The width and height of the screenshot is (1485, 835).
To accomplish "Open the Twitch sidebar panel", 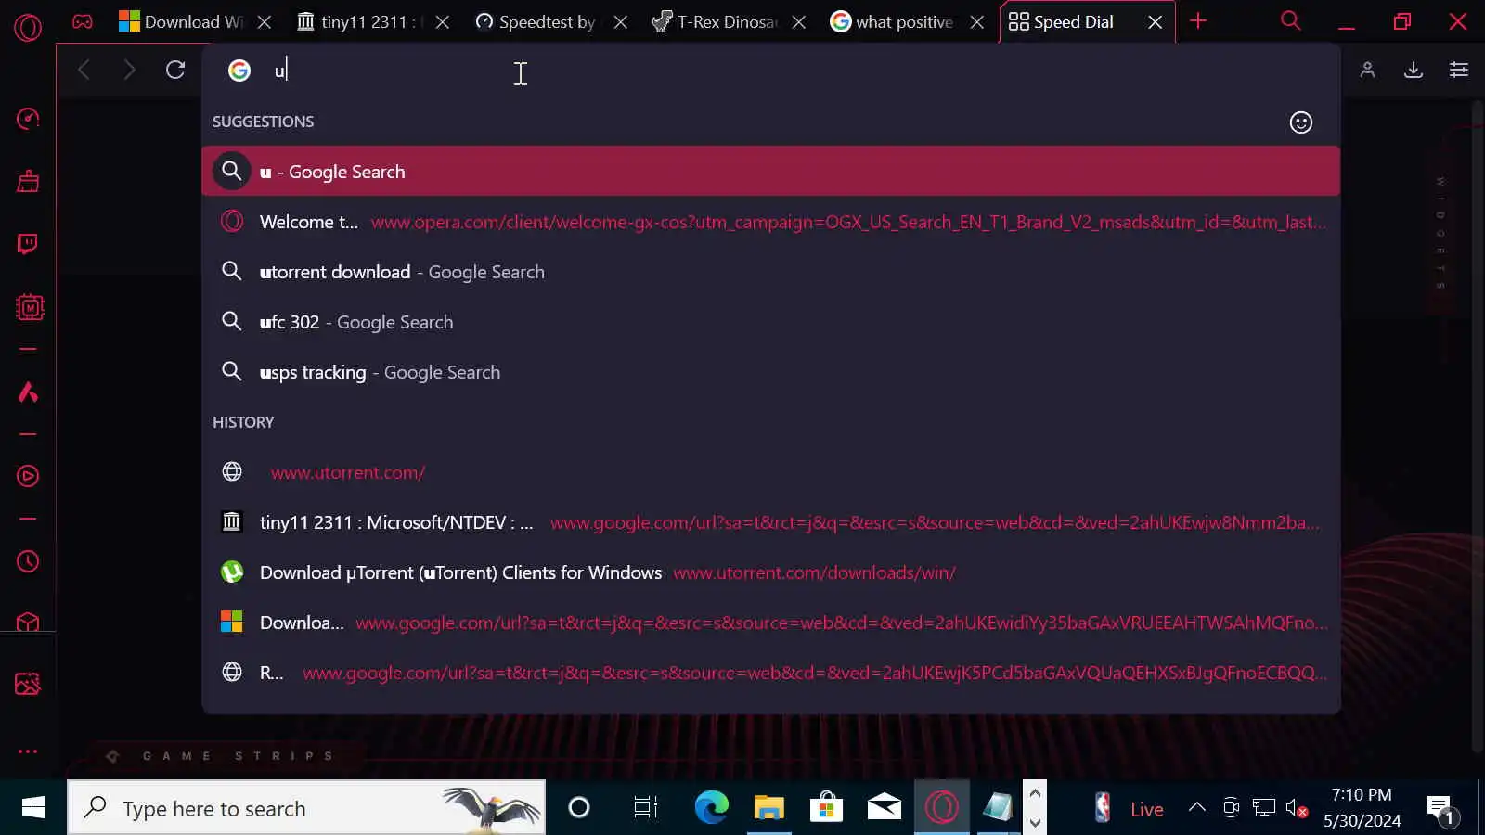I will (28, 244).
